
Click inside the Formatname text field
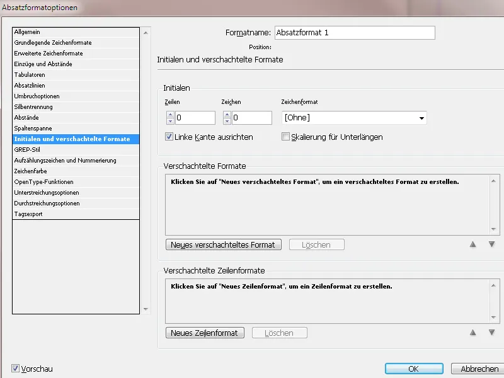[353, 32]
